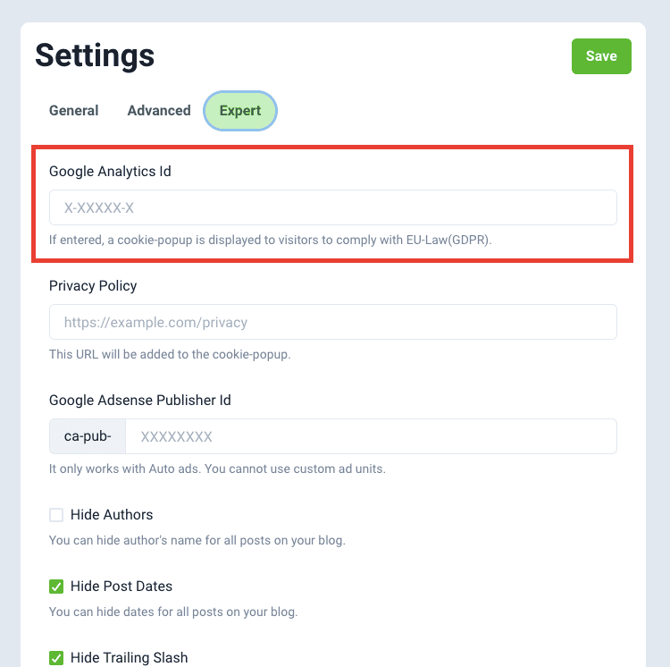
Task: Click the Google Adsense Publisher Id label
Action: [x=140, y=400]
